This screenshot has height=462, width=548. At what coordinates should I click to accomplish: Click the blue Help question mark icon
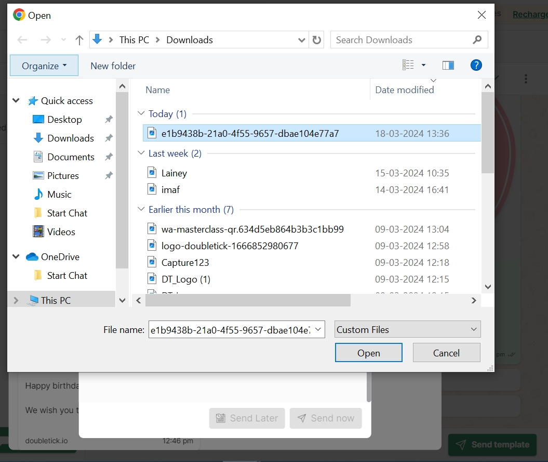pyautogui.click(x=476, y=65)
